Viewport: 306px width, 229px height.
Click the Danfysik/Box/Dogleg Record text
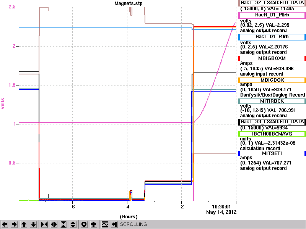coord(272,95)
